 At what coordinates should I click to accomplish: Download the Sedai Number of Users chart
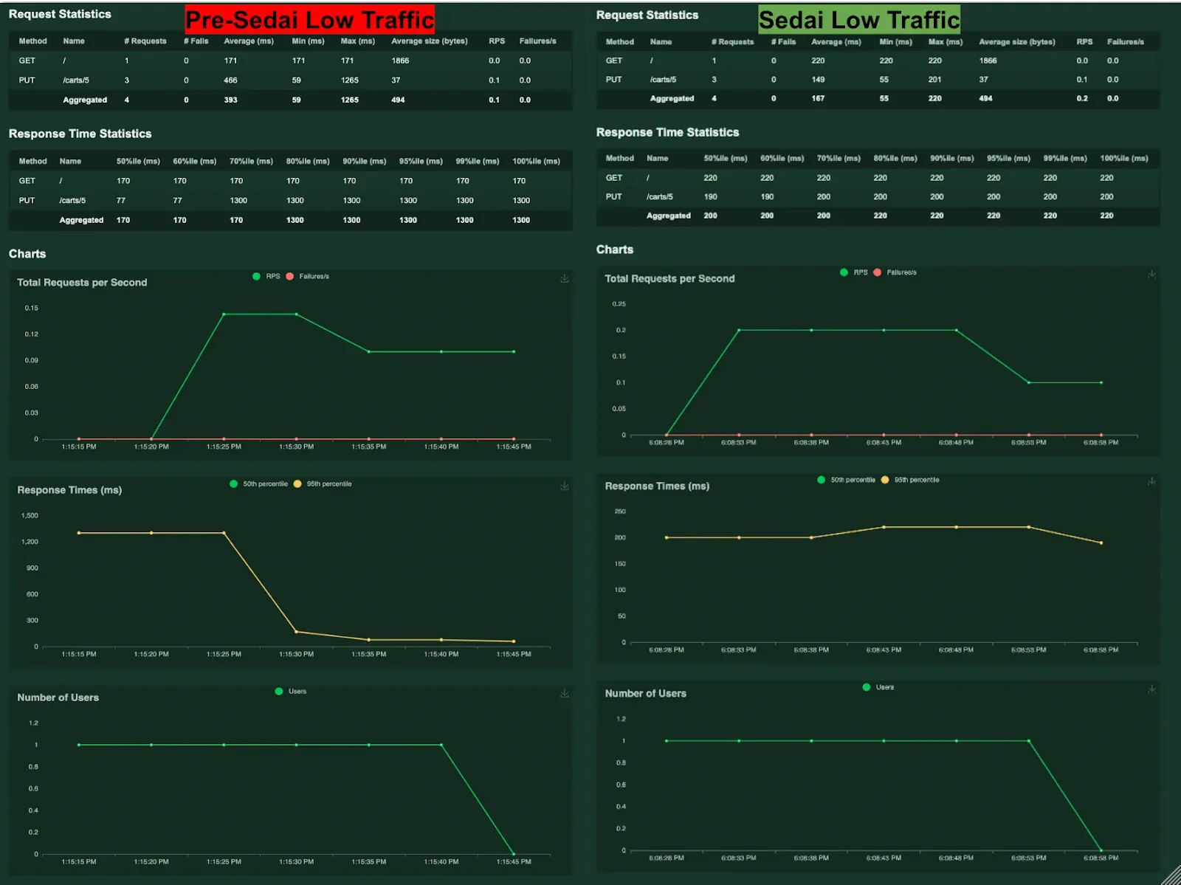1151,689
